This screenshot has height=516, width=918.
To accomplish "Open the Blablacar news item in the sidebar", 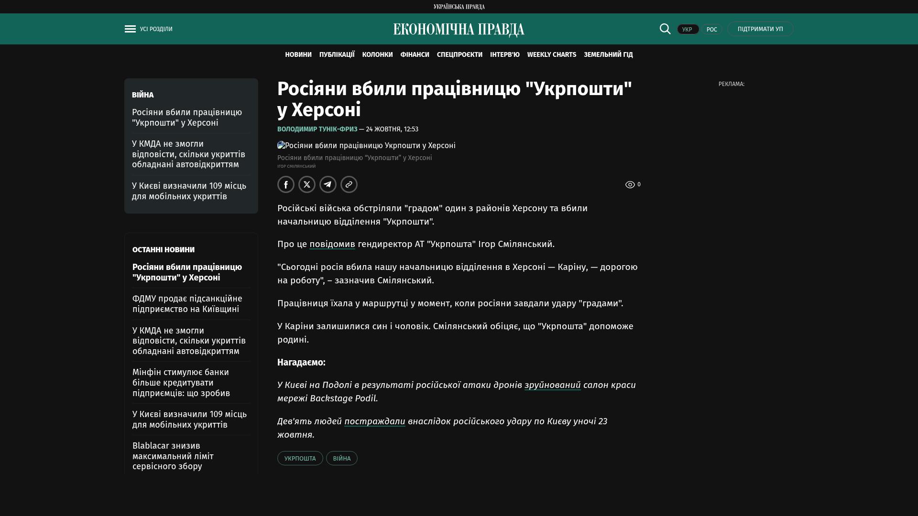I will 173,456.
